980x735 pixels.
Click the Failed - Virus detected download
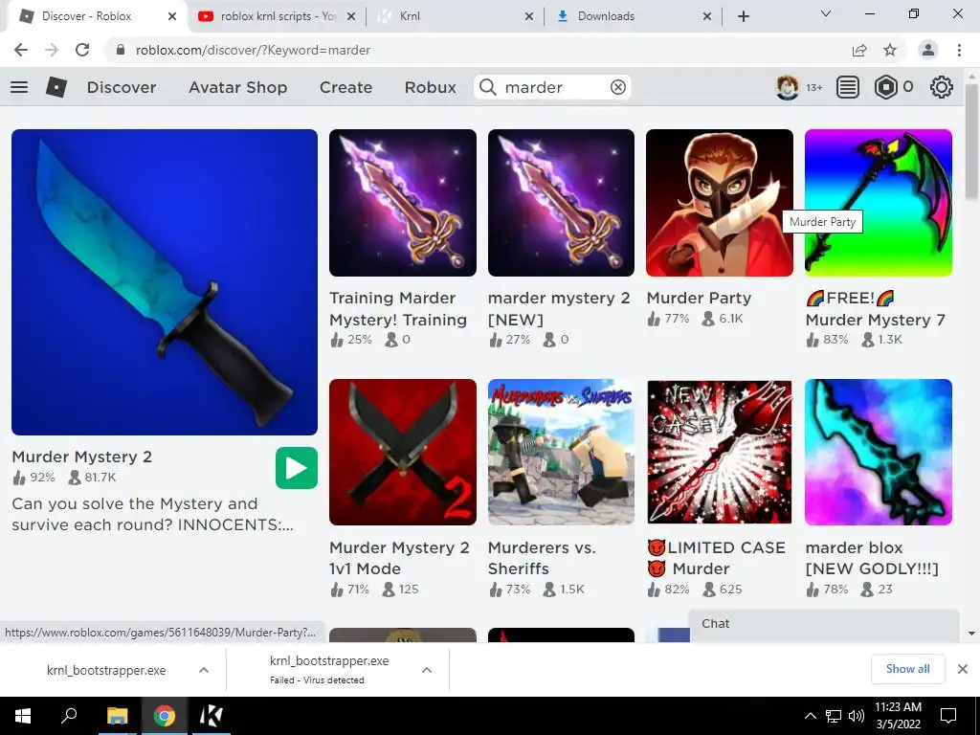(329, 670)
